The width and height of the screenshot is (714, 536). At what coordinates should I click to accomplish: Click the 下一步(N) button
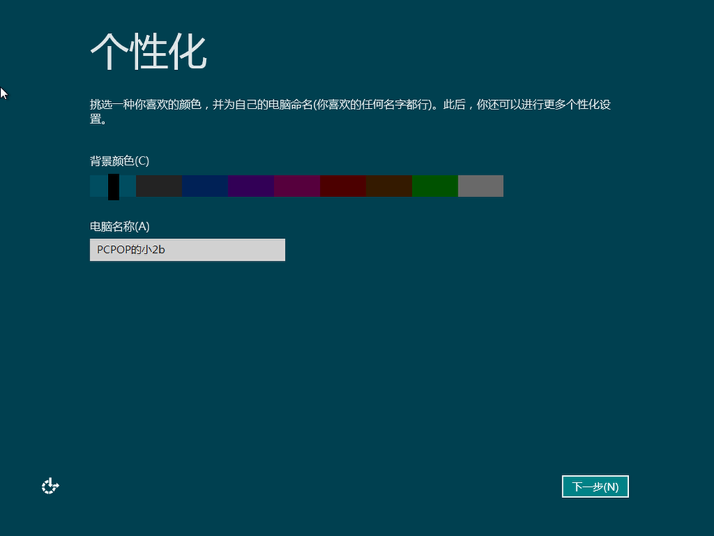click(x=595, y=487)
